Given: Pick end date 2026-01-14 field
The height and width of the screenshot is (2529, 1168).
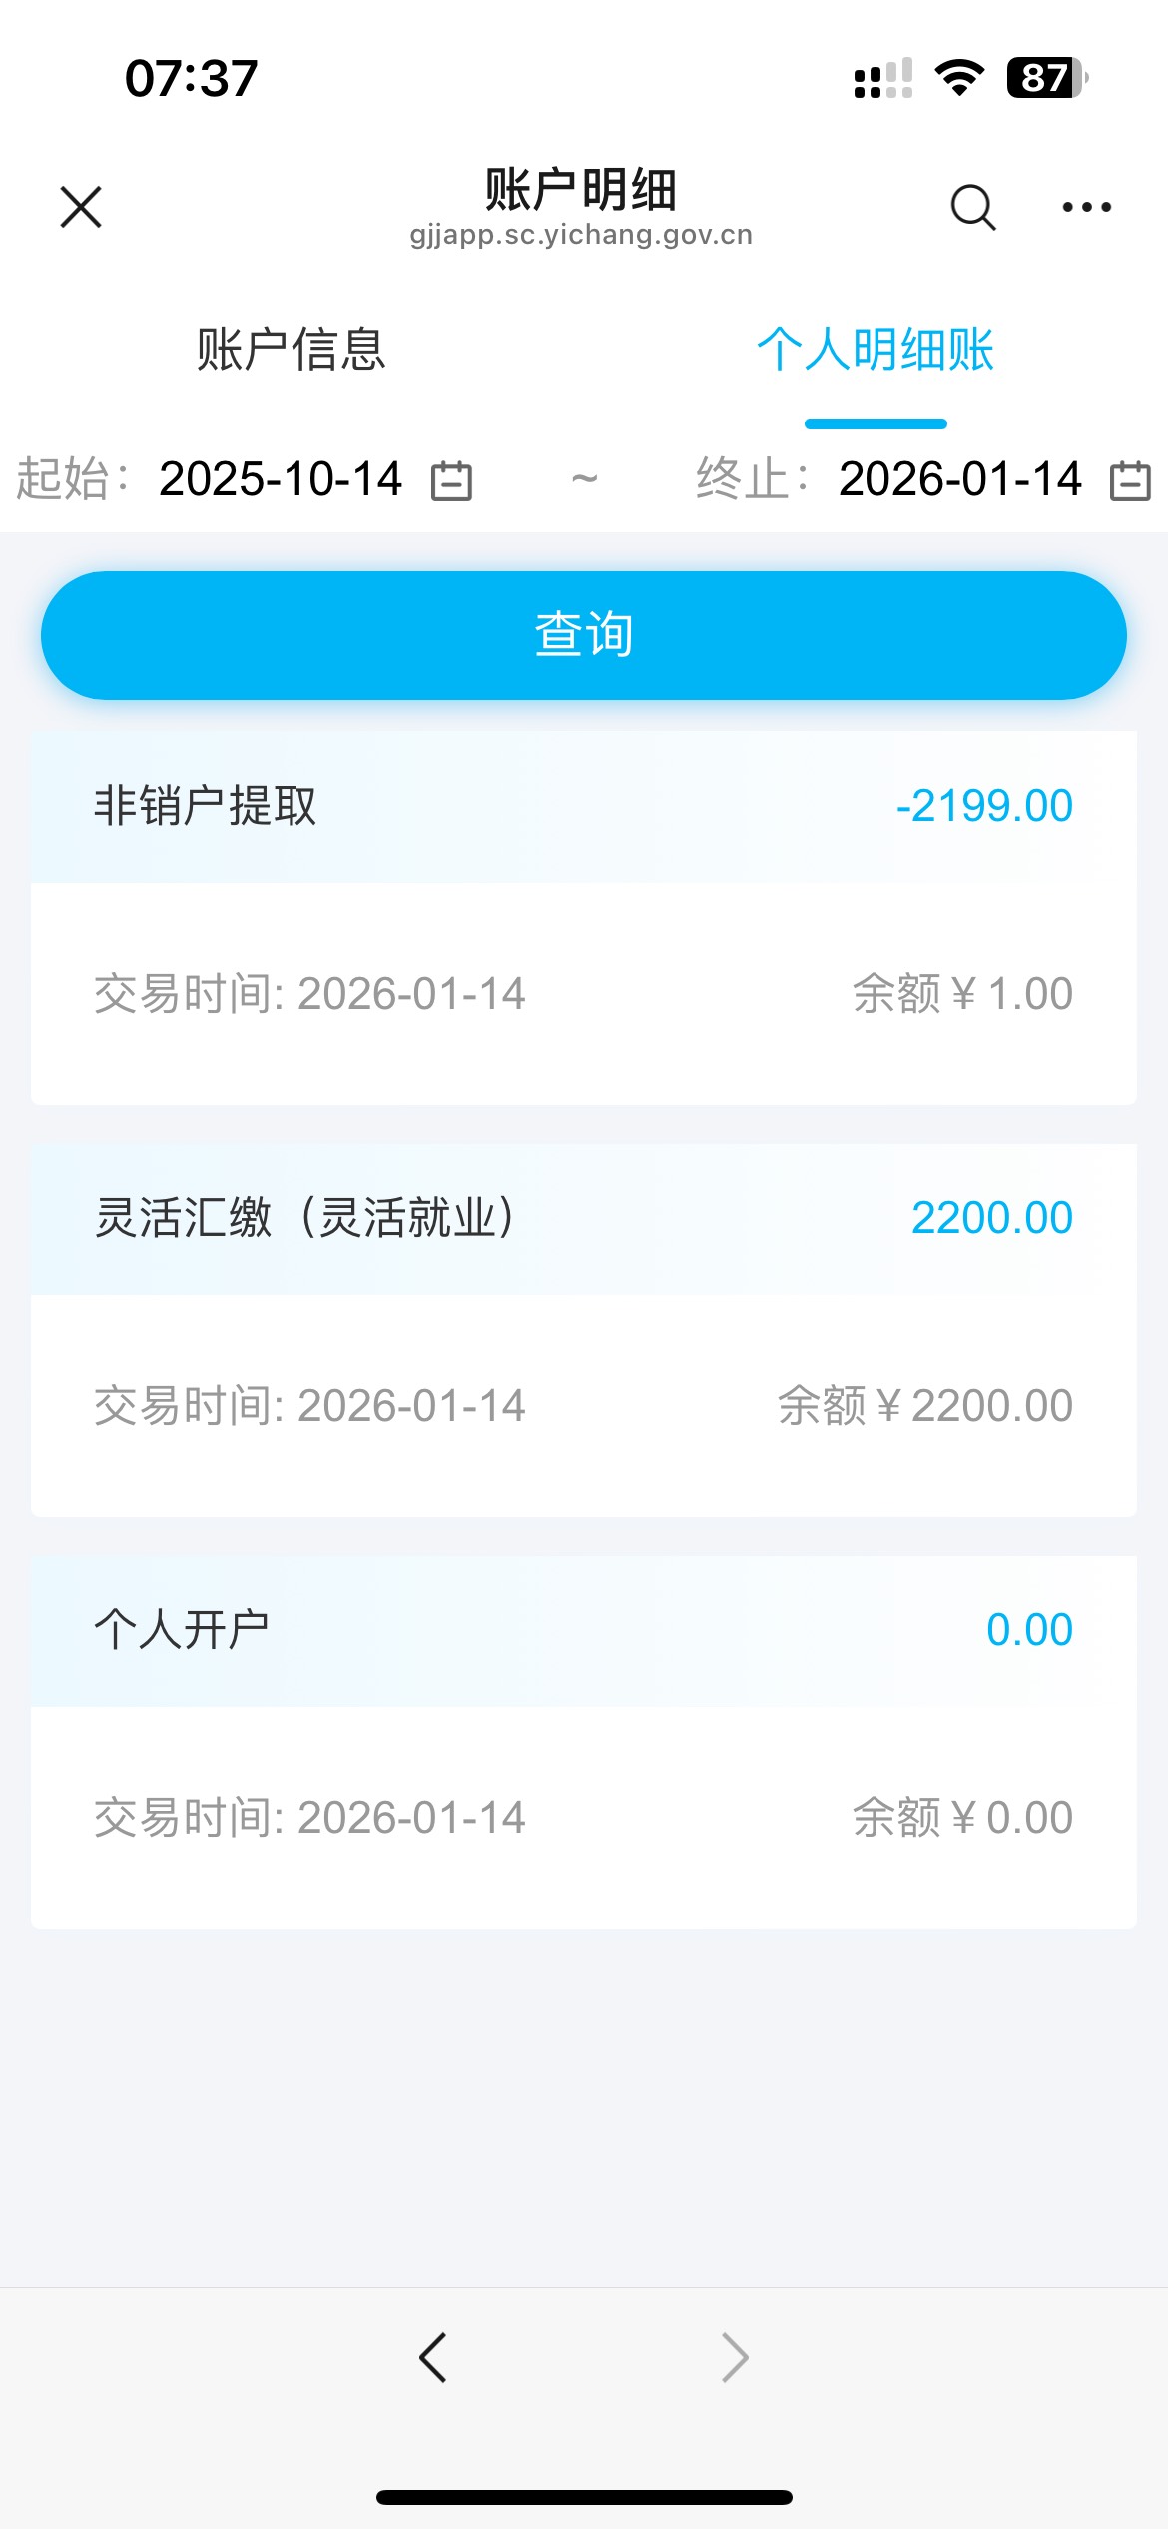Looking at the screenshot, I should 959,479.
